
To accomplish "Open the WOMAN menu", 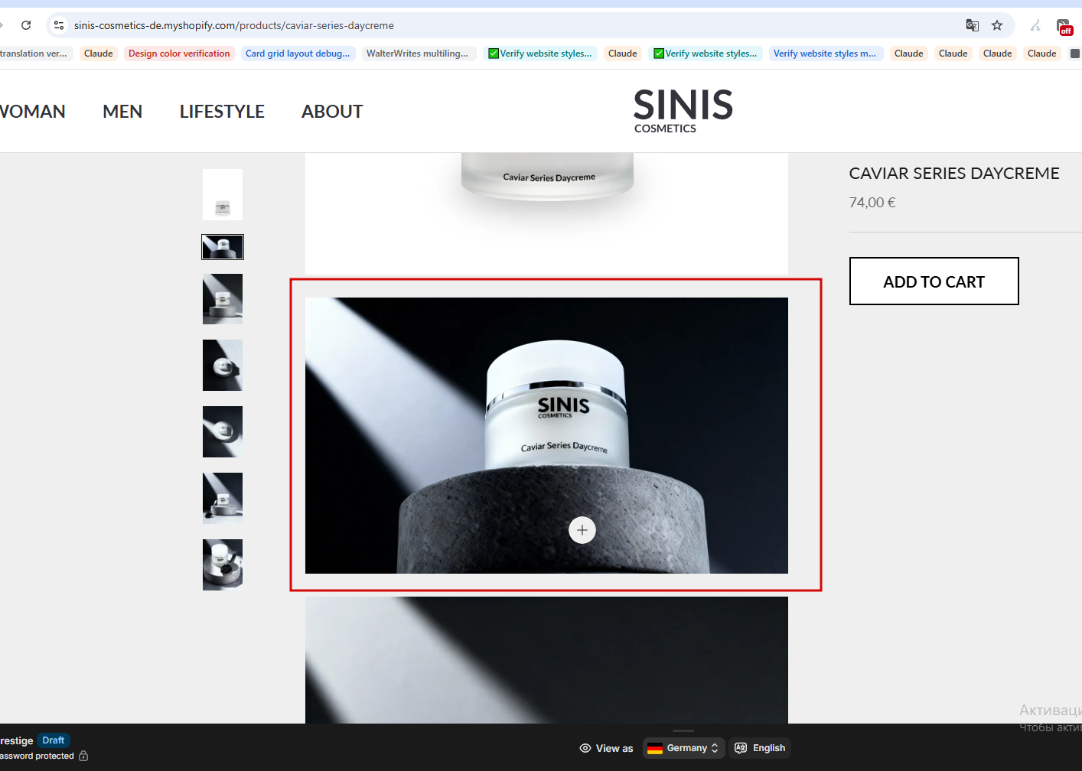I will point(32,112).
